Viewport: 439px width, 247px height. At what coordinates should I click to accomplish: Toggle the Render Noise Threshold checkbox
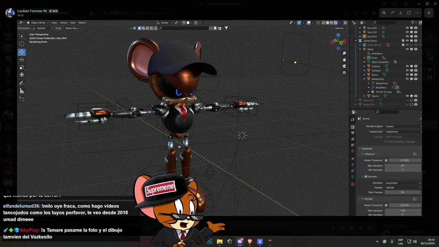pyautogui.click(x=386, y=205)
